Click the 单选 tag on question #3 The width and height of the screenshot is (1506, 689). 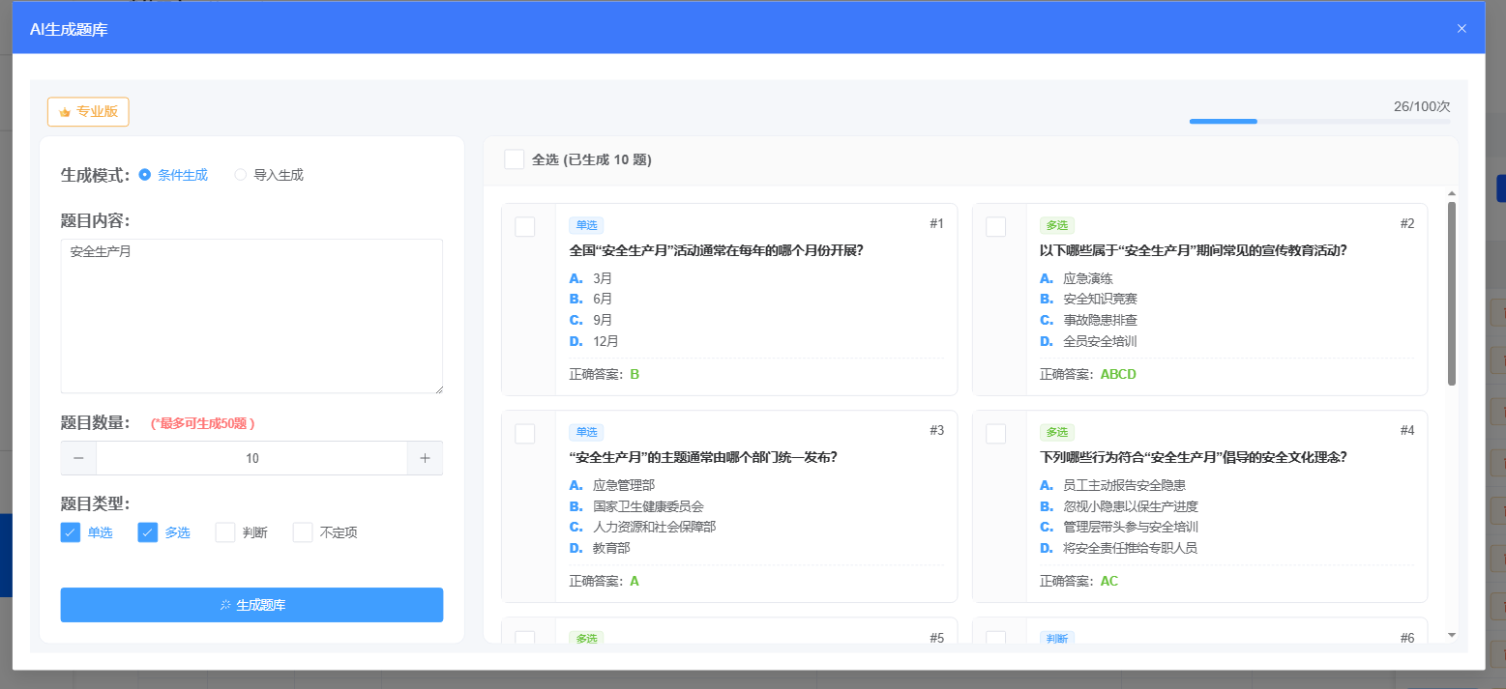pyautogui.click(x=586, y=432)
